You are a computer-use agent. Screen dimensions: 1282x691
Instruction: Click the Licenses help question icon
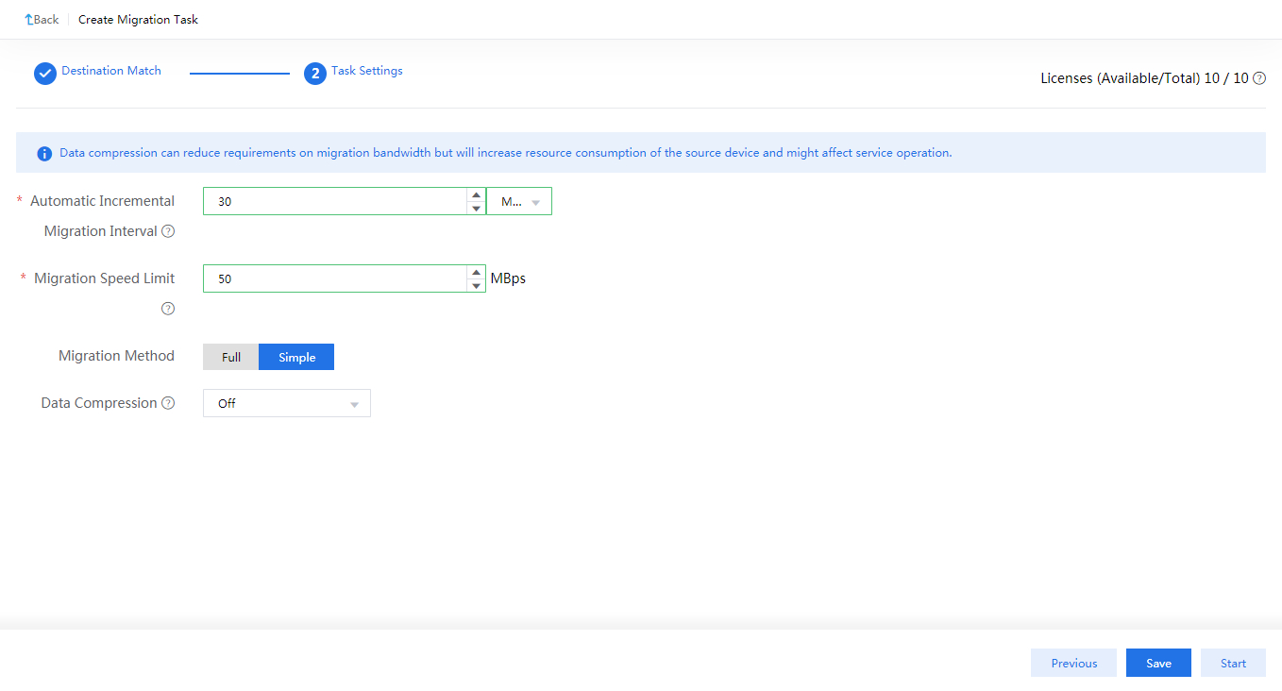[x=1259, y=78]
